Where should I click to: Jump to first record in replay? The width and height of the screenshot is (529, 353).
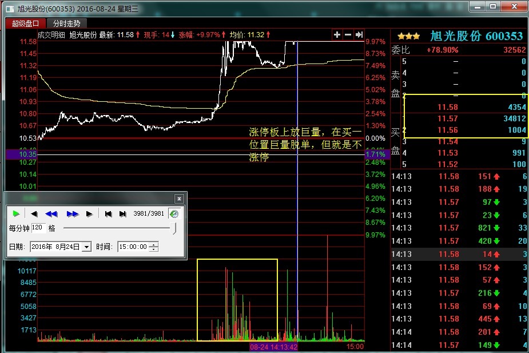[x=108, y=214]
